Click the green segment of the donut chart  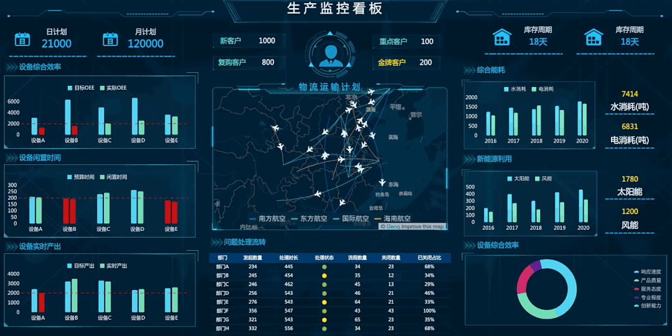click(536, 307)
